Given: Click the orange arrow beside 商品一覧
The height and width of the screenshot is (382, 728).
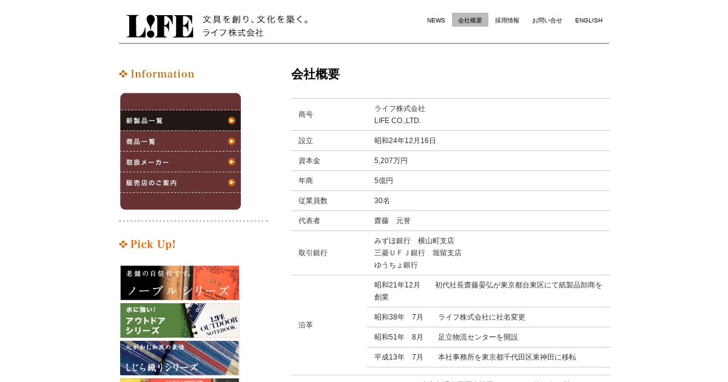Looking at the screenshot, I should point(232,141).
